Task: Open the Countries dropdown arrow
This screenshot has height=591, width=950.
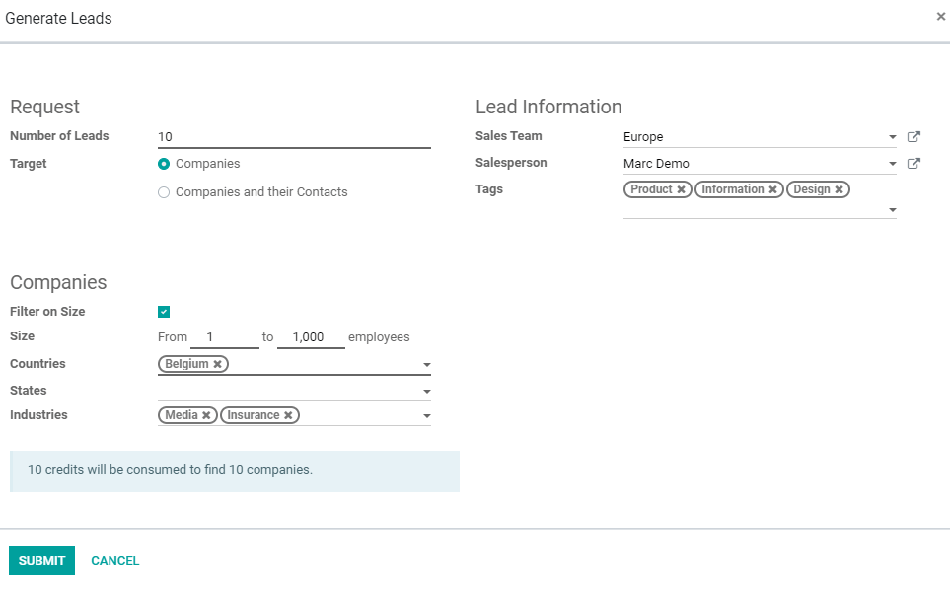Action: (x=427, y=365)
